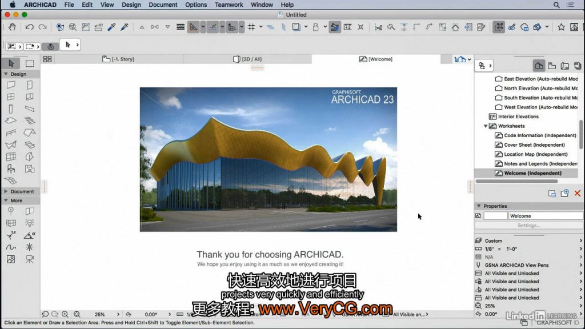This screenshot has height=329, width=585.
Task: Open the GSNA ARCHICAD View Pens dropdown
Action: click(580, 265)
